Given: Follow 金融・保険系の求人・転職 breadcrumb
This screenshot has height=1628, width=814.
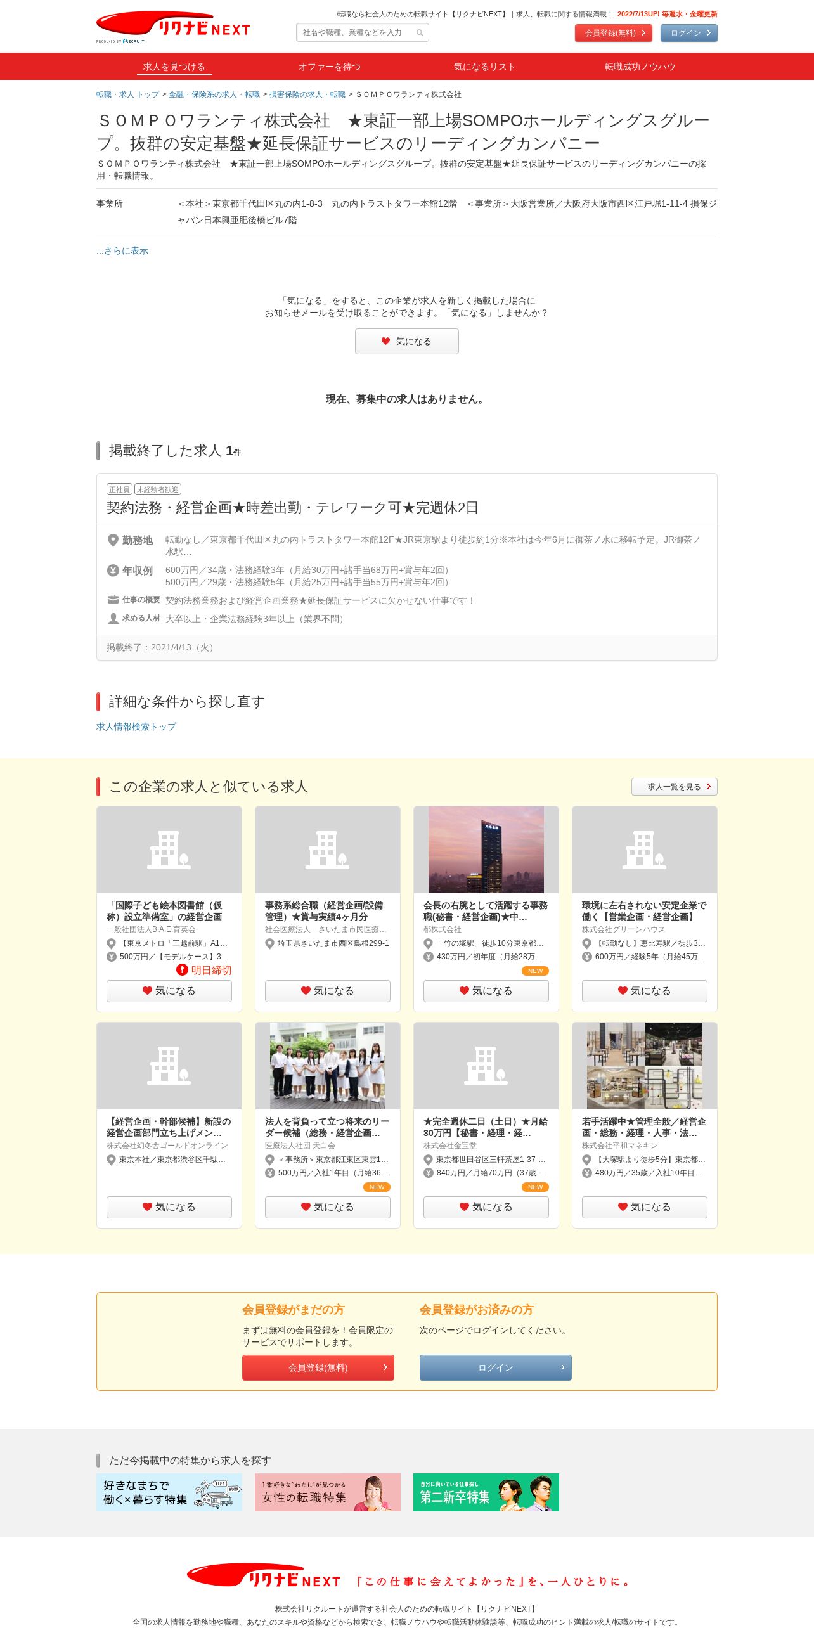Looking at the screenshot, I should point(214,94).
